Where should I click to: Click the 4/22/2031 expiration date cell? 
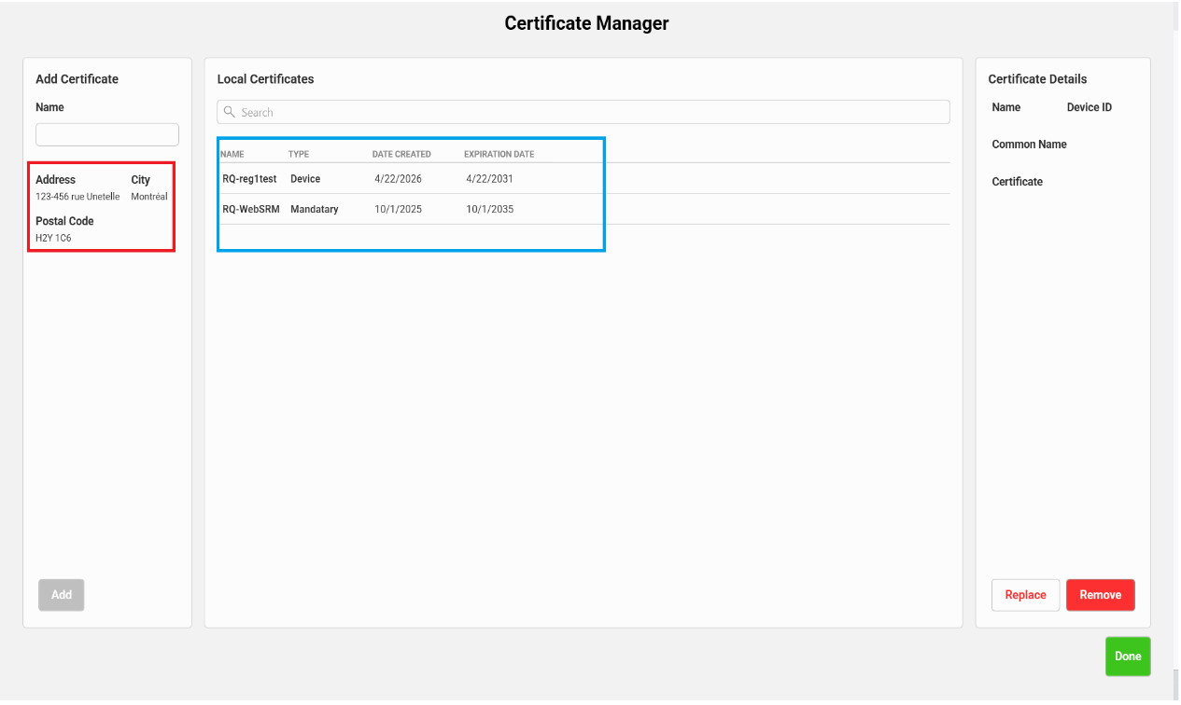click(490, 178)
